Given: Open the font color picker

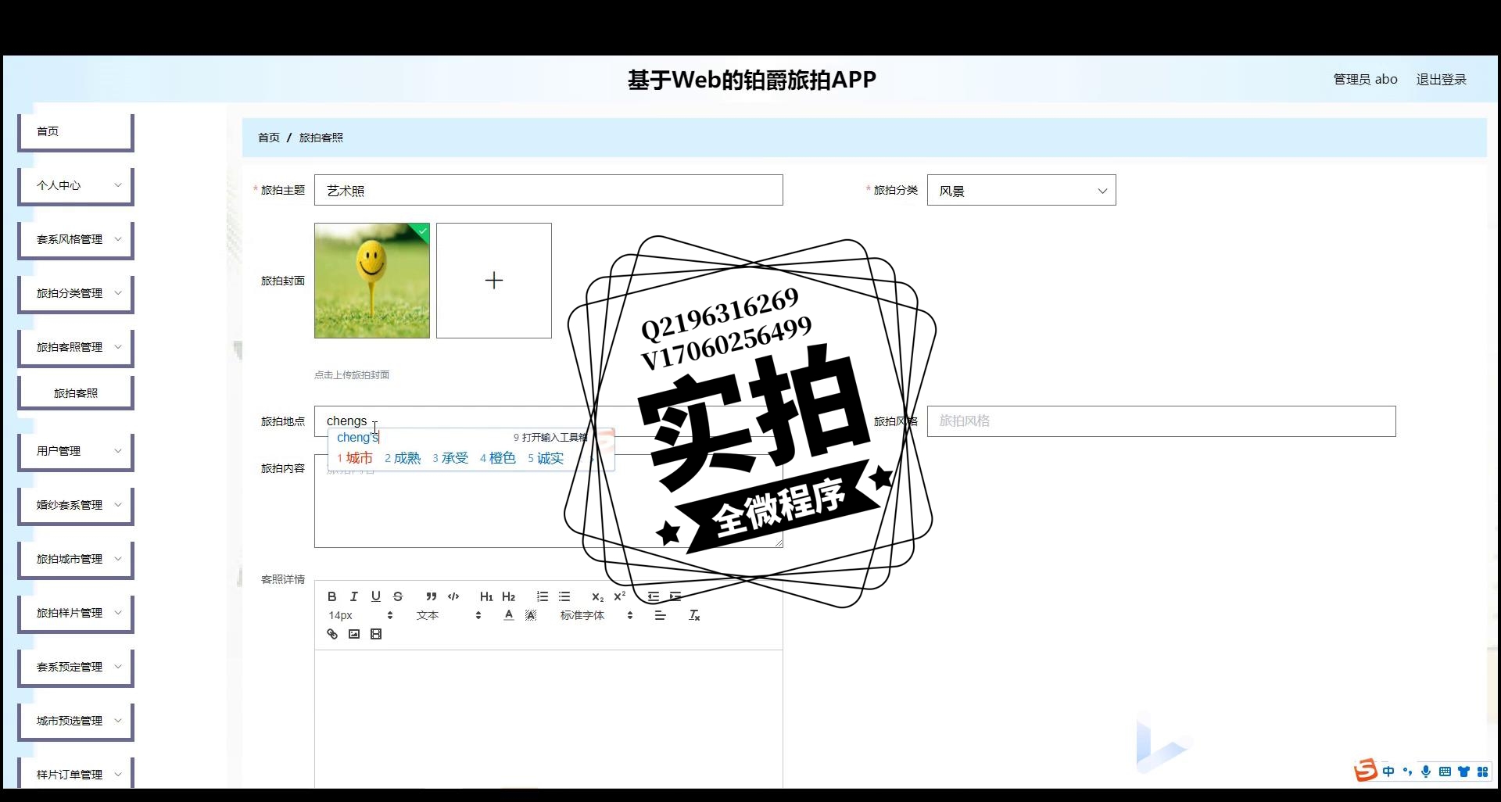Looking at the screenshot, I should pyautogui.click(x=509, y=615).
